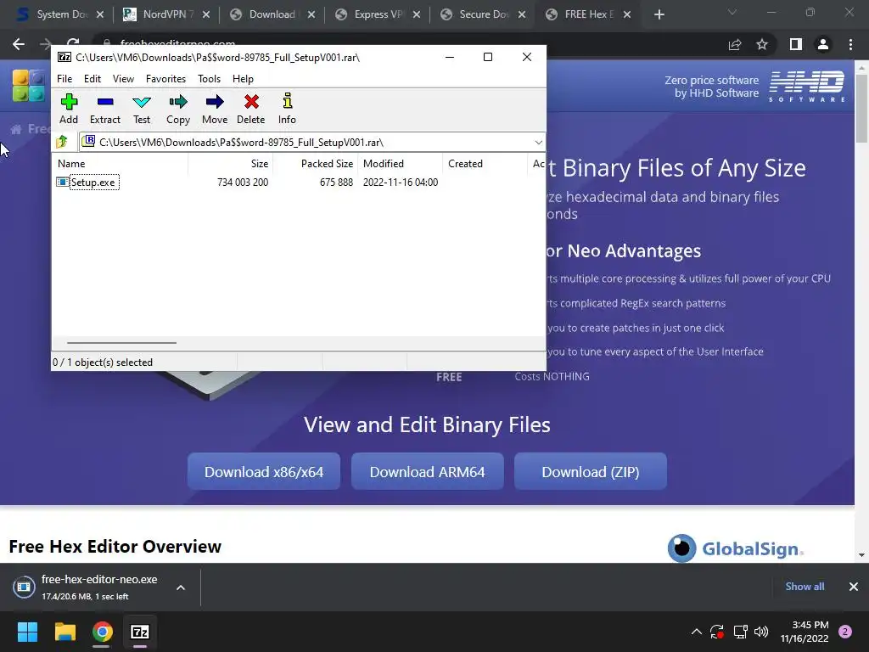The height and width of the screenshot is (652, 869).
Task: Open Chrome three-dot menu
Action: 850,44
